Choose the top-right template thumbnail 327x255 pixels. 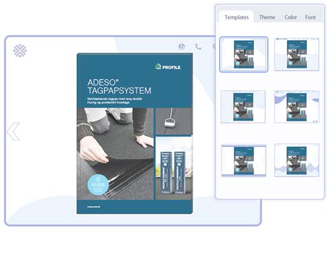click(297, 54)
